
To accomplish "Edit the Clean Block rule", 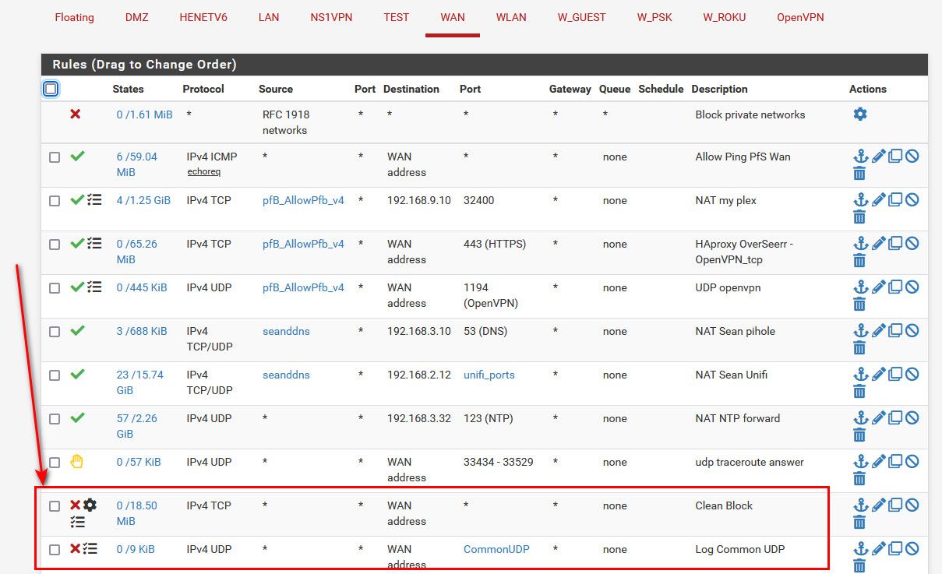I will (878, 505).
